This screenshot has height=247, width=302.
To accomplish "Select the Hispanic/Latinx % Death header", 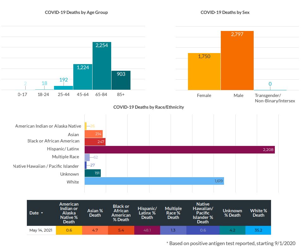I will pos(147,213).
